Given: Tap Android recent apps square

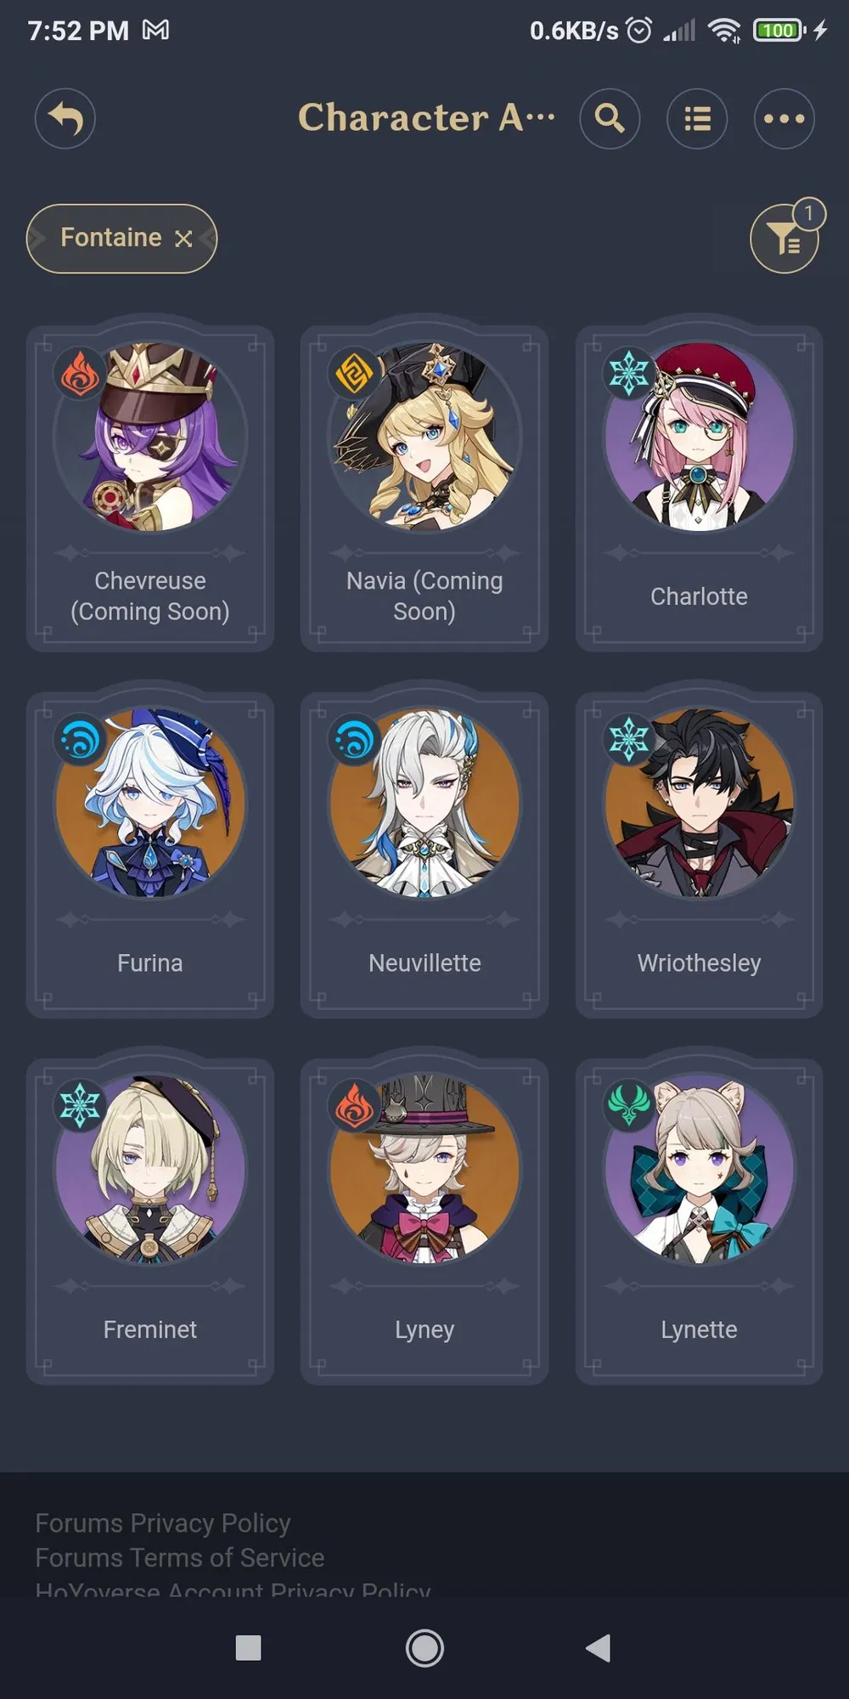Looking at the screenshot, I should 248,1648.
